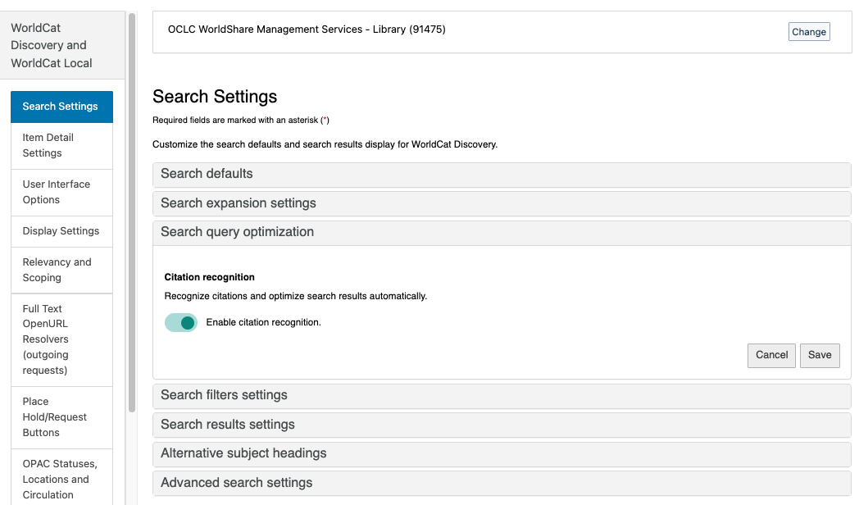Expand the Search expansion settings section

502,203
